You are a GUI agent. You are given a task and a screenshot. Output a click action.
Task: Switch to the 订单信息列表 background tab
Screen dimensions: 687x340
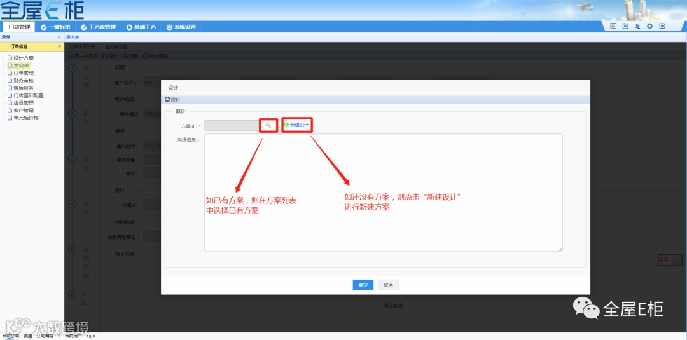click(82, 46)
